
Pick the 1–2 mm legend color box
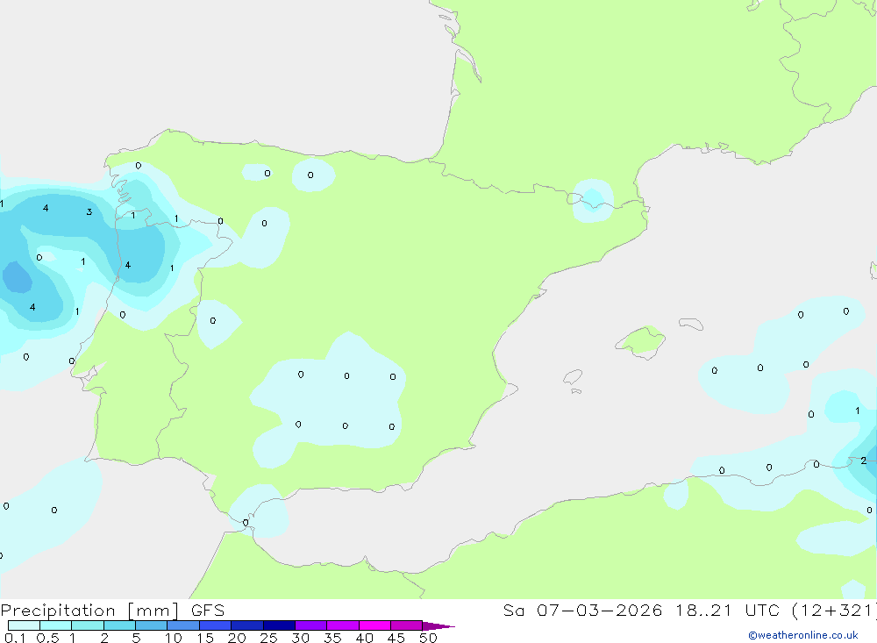coord(87,625)
